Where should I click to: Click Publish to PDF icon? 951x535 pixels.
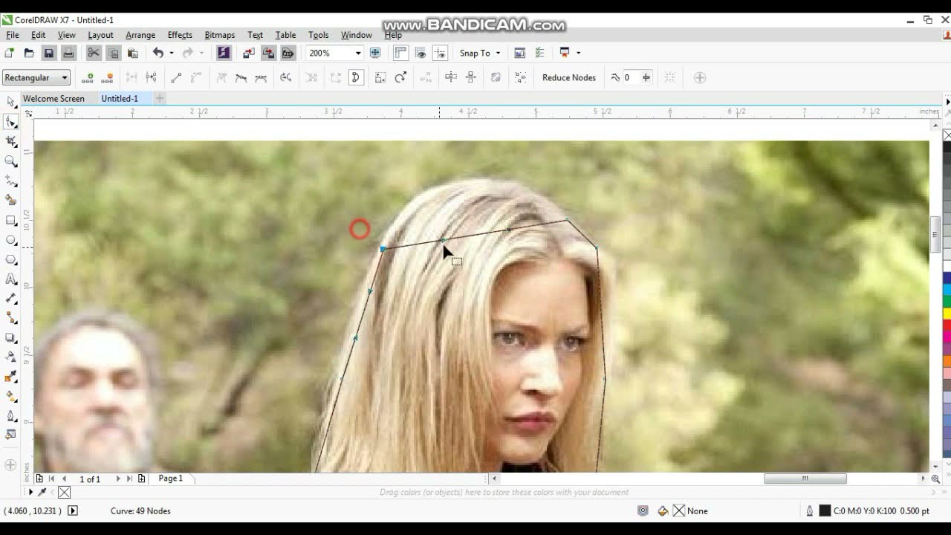pos(288,53)
